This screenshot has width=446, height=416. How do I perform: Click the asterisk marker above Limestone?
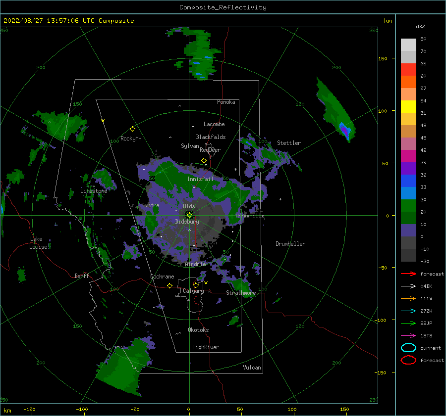coord(94,186)
